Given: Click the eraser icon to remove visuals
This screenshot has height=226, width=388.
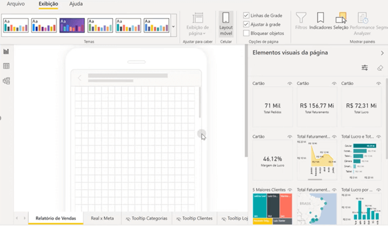Looking at the screenshot, I should [x=380, y=68].
